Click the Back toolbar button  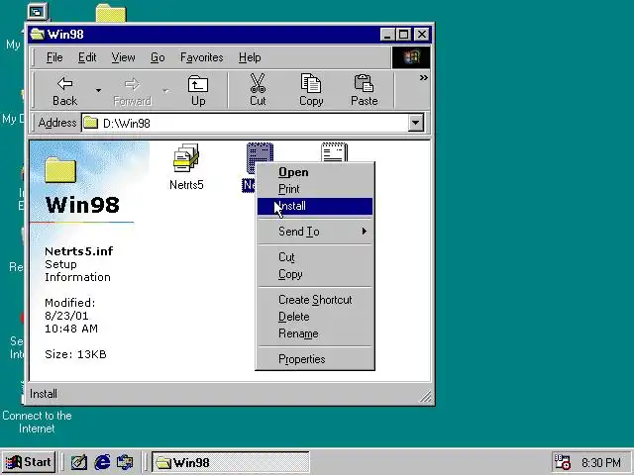tap(64, 91)
